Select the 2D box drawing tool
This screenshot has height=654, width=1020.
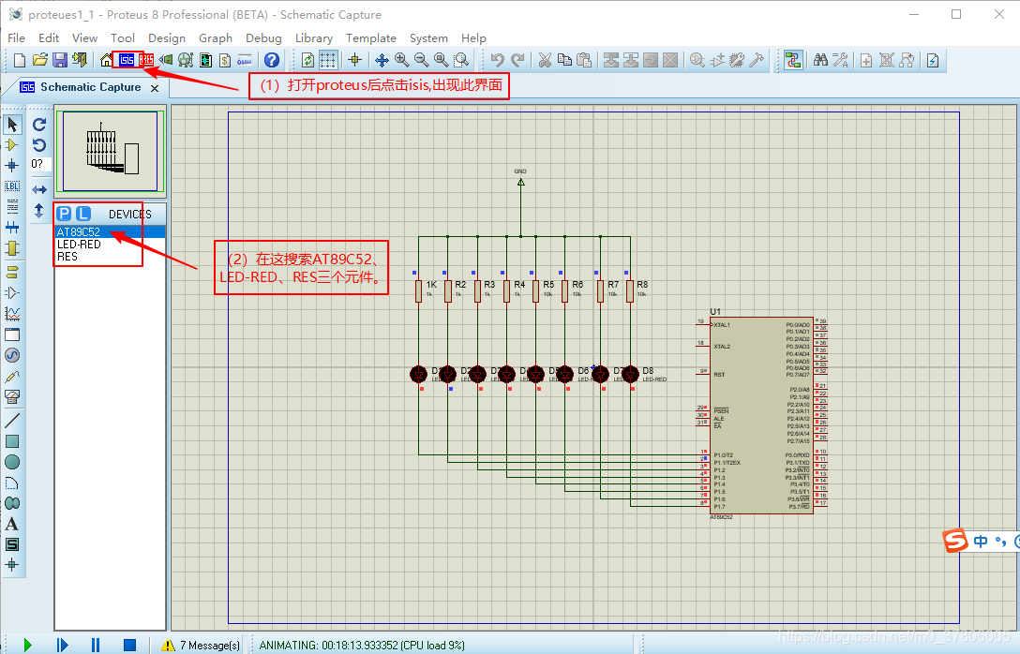[12, 441]
